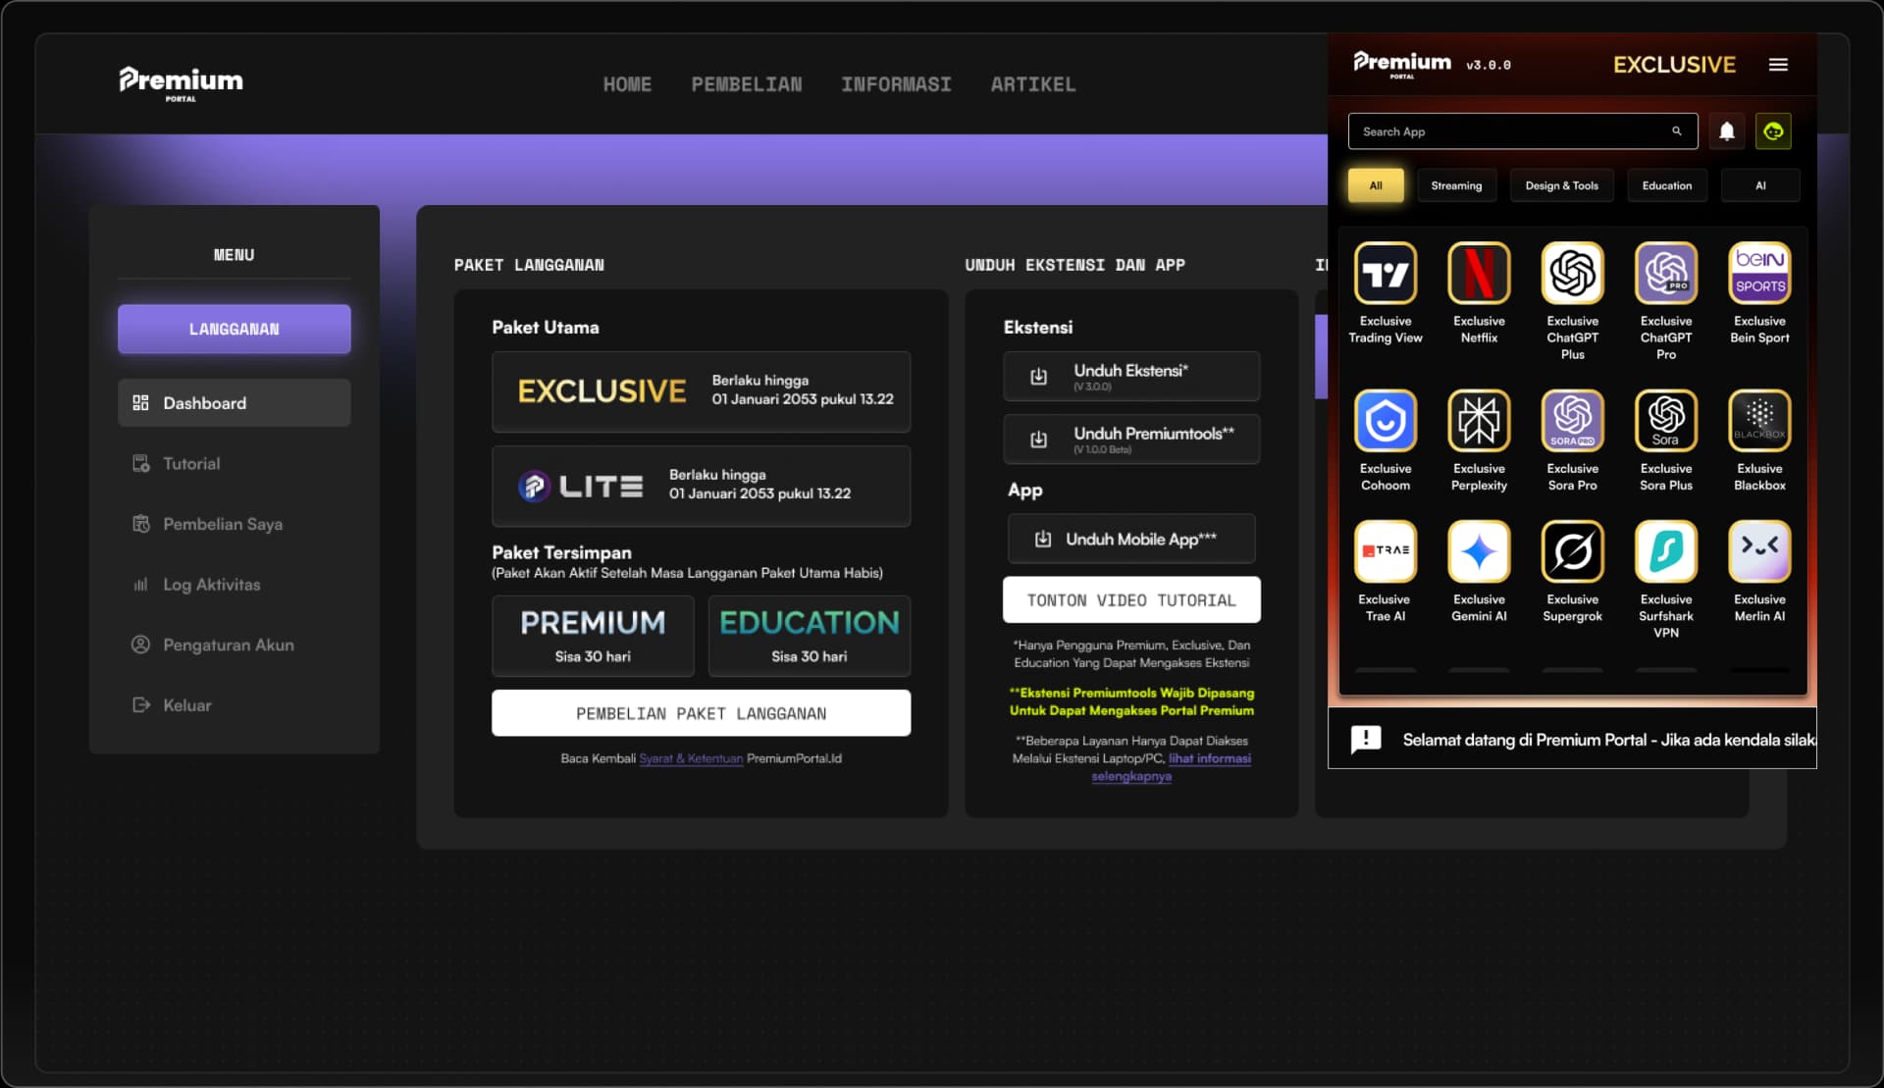Select the Bein Sport app icon
1884x1088 pixels.
click(x=1758, y=274)
